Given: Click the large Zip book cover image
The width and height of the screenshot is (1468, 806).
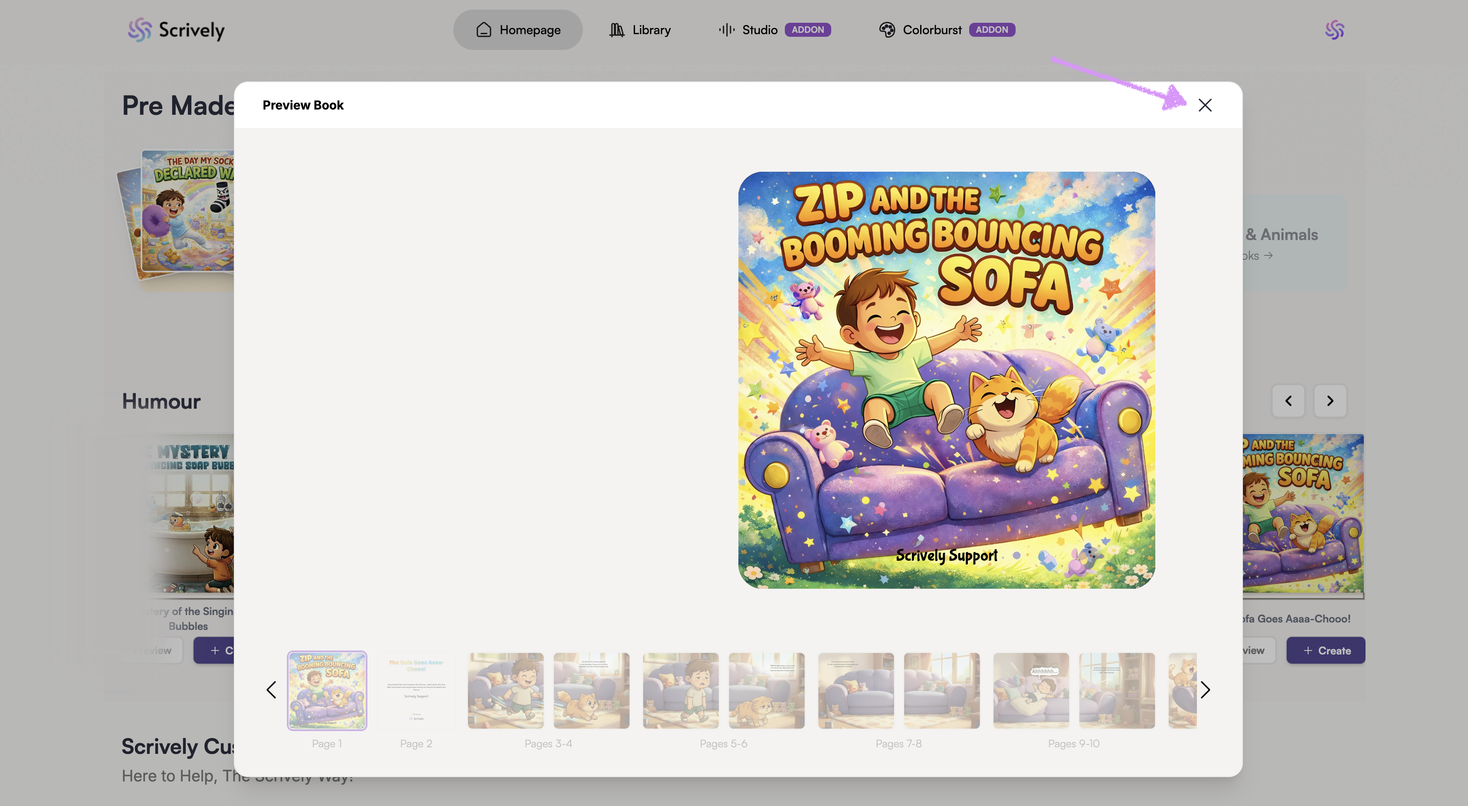Looking at the screenshot, I should coord(946,380).
